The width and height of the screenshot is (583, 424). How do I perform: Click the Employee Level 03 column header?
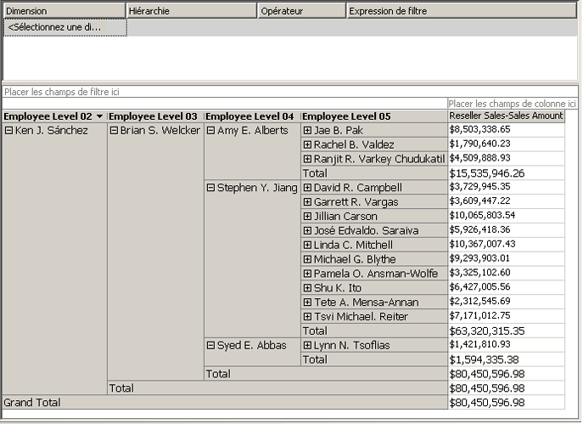tap(155, 116)
